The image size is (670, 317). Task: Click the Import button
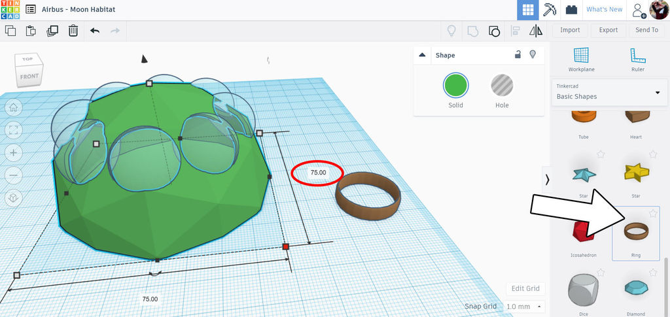click(x=570, y=30)
